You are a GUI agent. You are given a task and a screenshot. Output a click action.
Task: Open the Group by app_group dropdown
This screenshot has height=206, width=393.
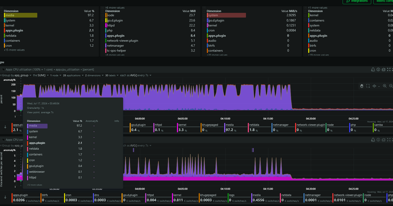tap(17, 75)
